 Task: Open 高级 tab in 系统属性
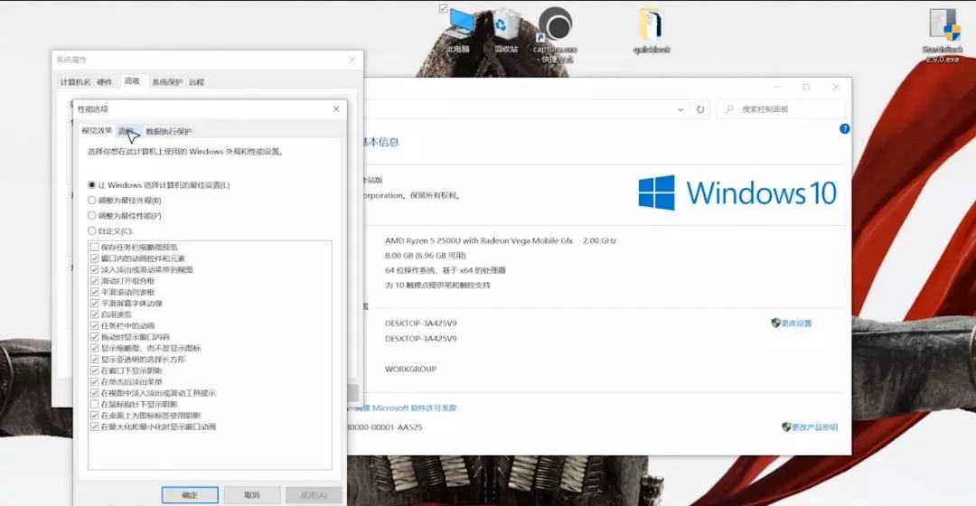coord(132,81)
